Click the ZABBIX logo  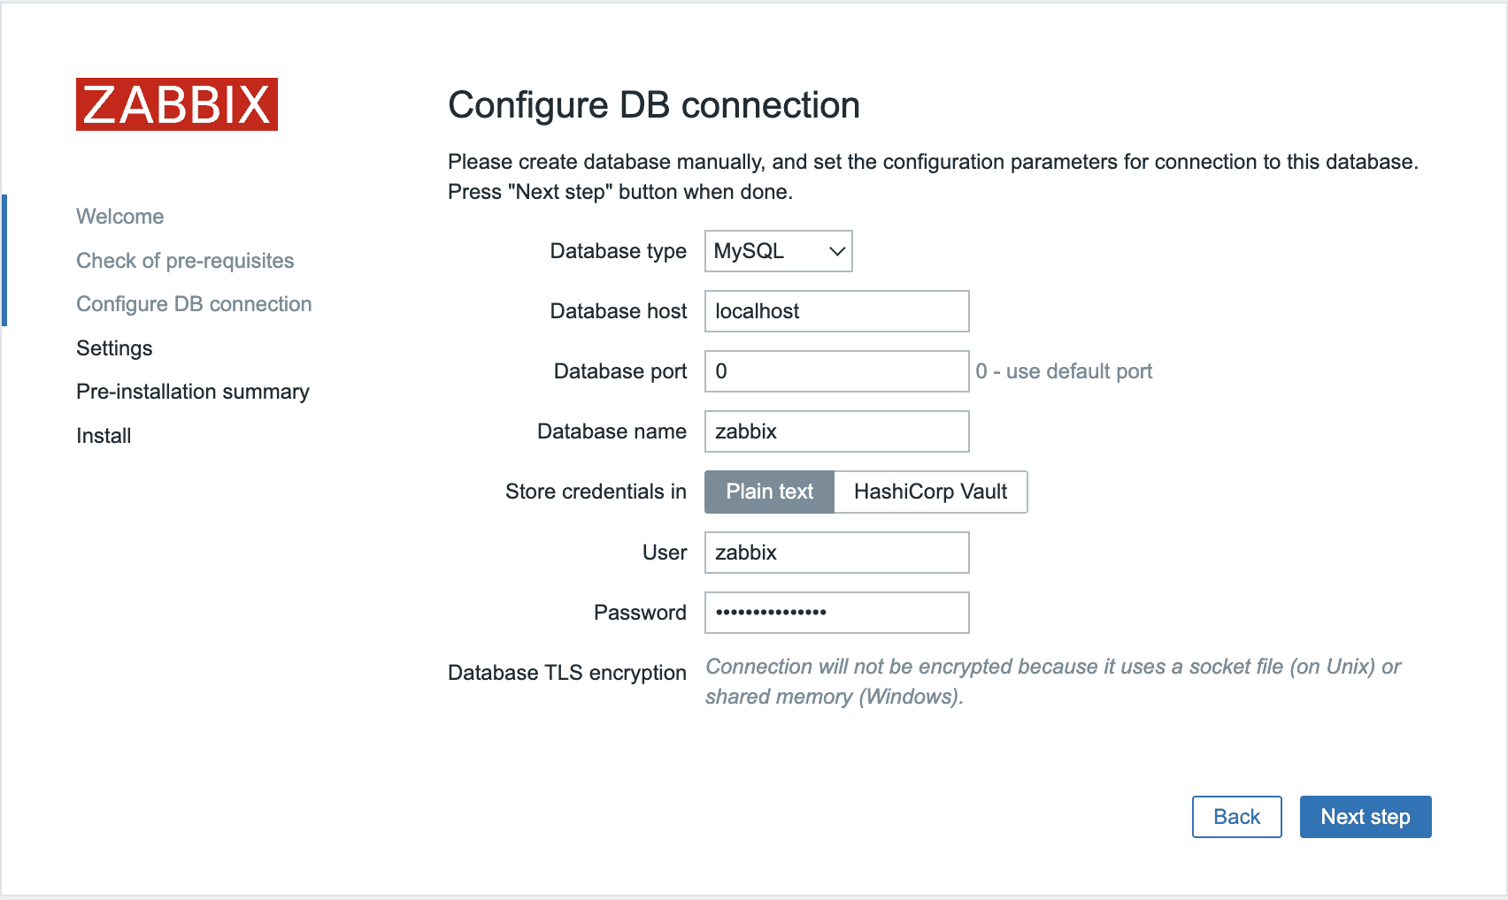(x=176, y=105)
